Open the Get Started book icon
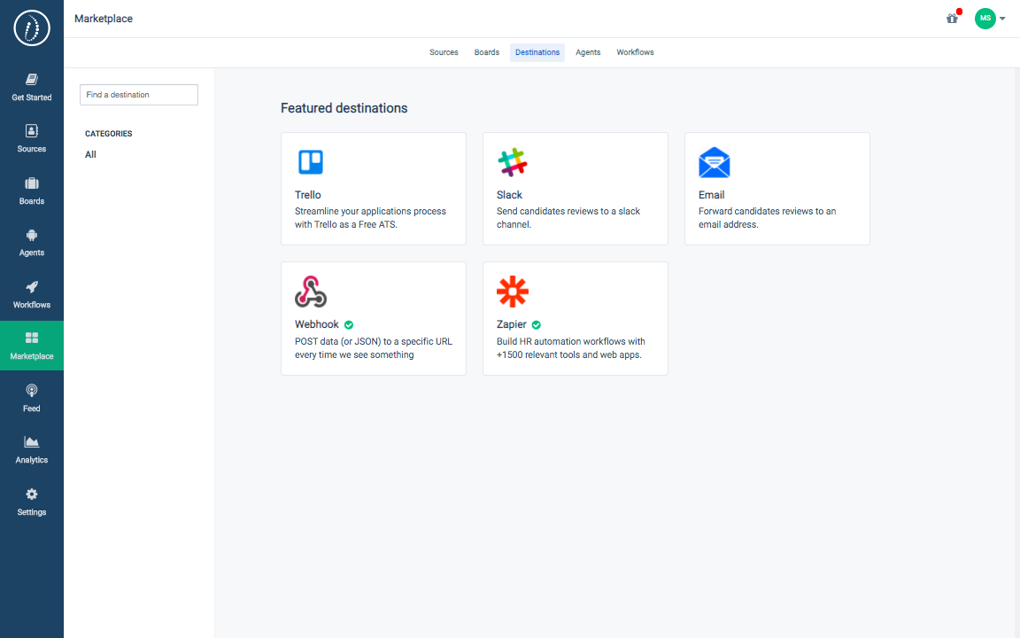Screen dimensions: 1020x638 tap(31, 80)
